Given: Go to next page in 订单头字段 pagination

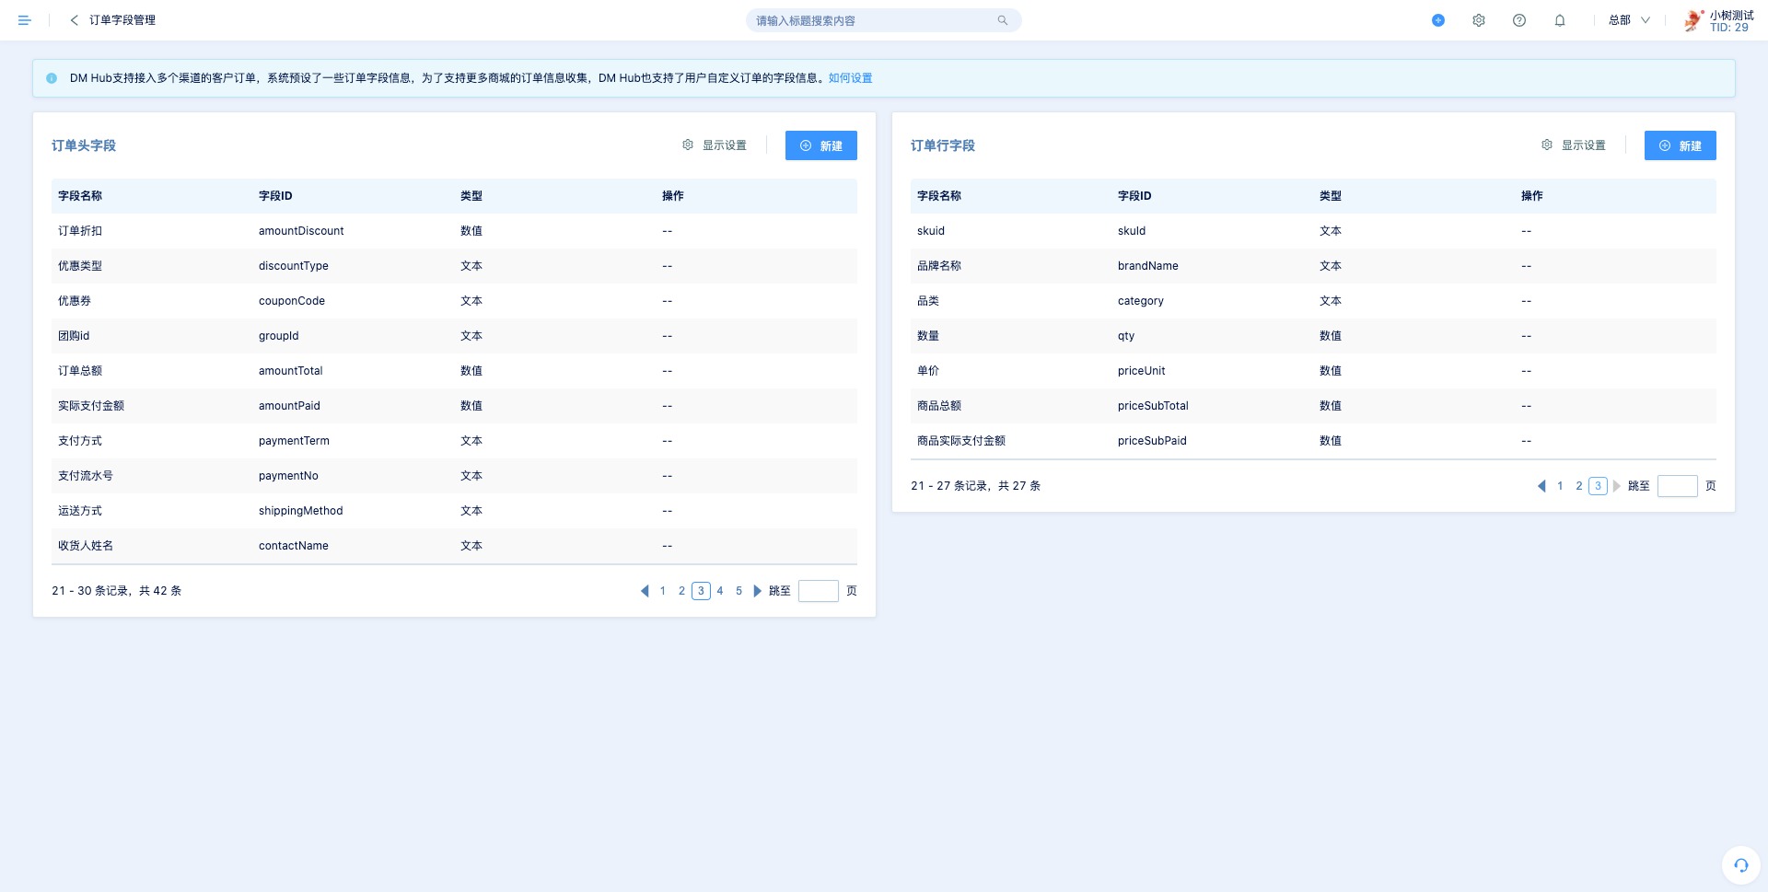Looking at the screenshot, I should pos(758,591).
